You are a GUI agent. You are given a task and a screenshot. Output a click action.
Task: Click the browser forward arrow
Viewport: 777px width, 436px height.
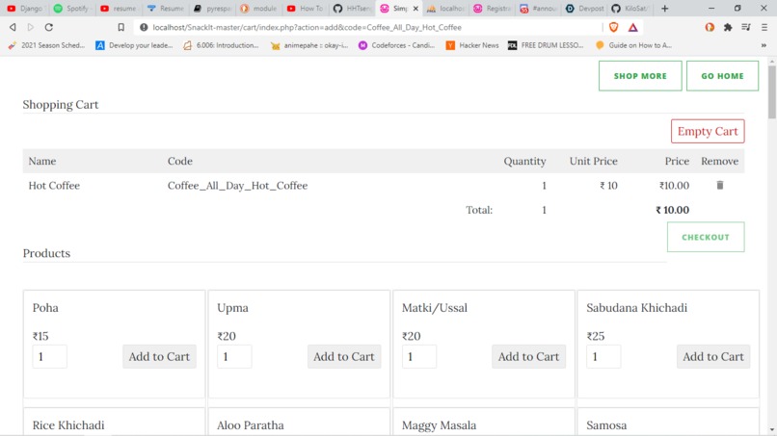(x=31, y=27)
